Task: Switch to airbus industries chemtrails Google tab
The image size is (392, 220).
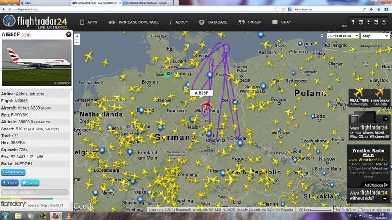Action: pos(147,3)
